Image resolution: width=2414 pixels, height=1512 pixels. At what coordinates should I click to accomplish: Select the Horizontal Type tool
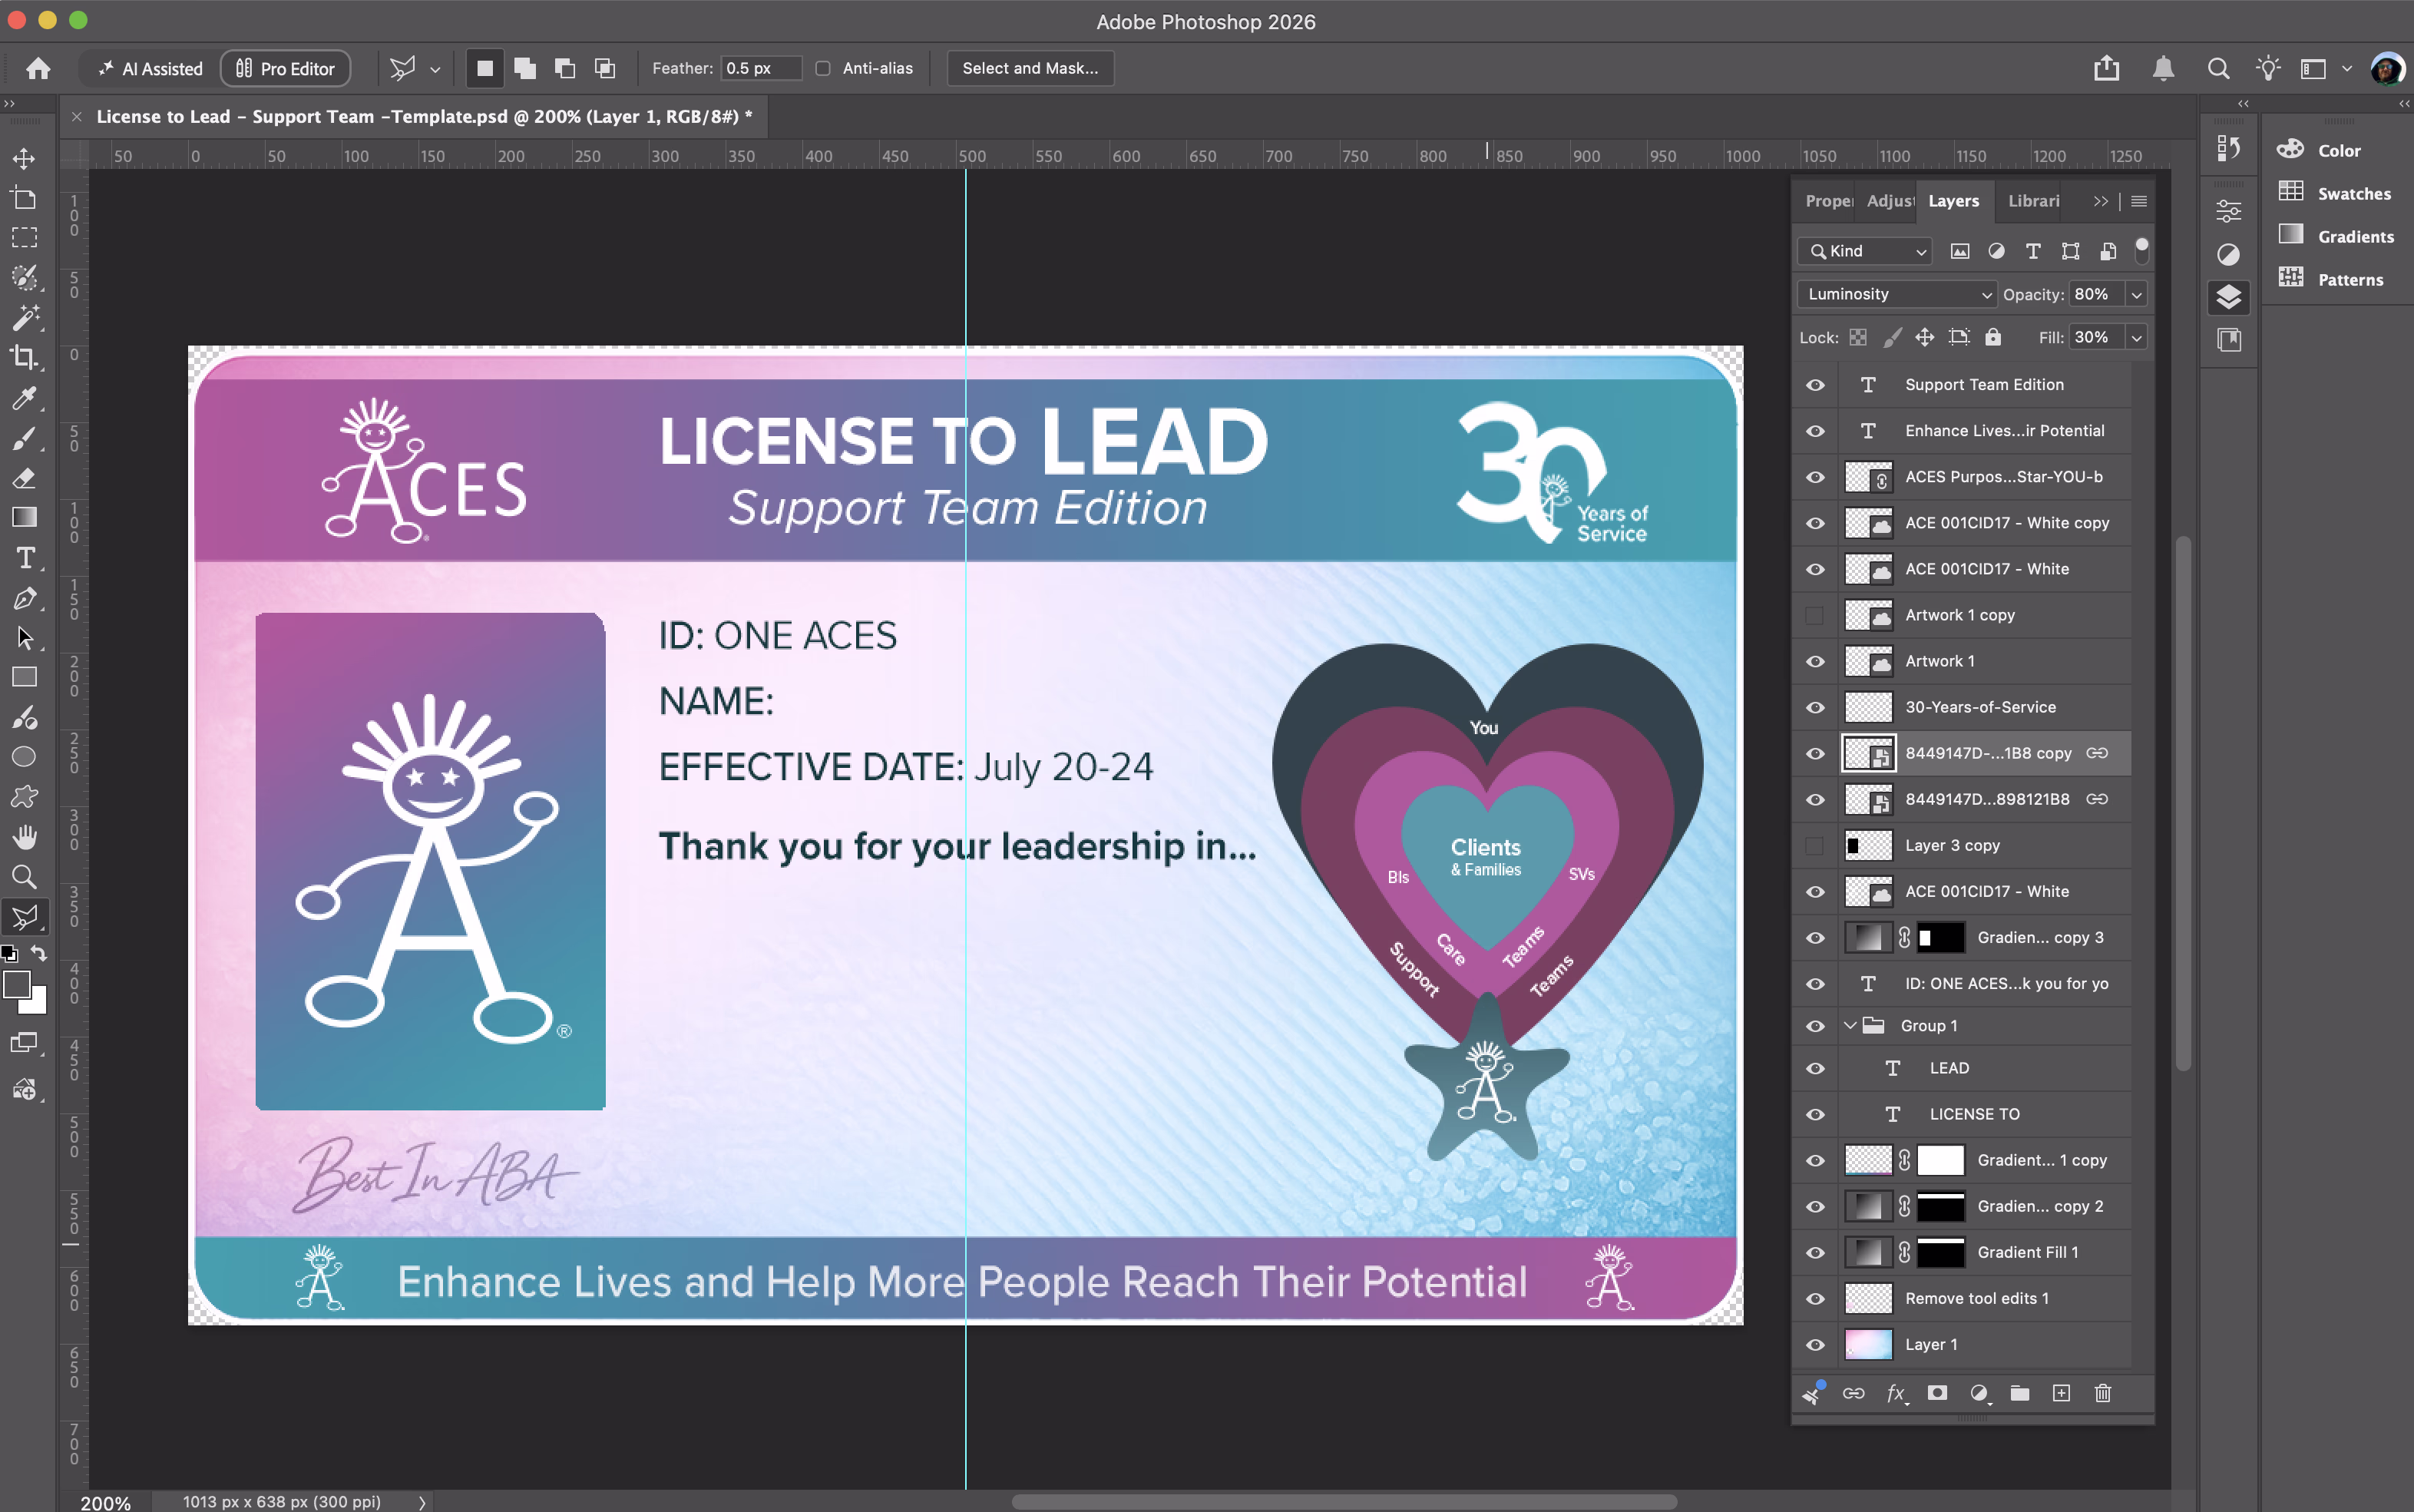pos(24,558)
